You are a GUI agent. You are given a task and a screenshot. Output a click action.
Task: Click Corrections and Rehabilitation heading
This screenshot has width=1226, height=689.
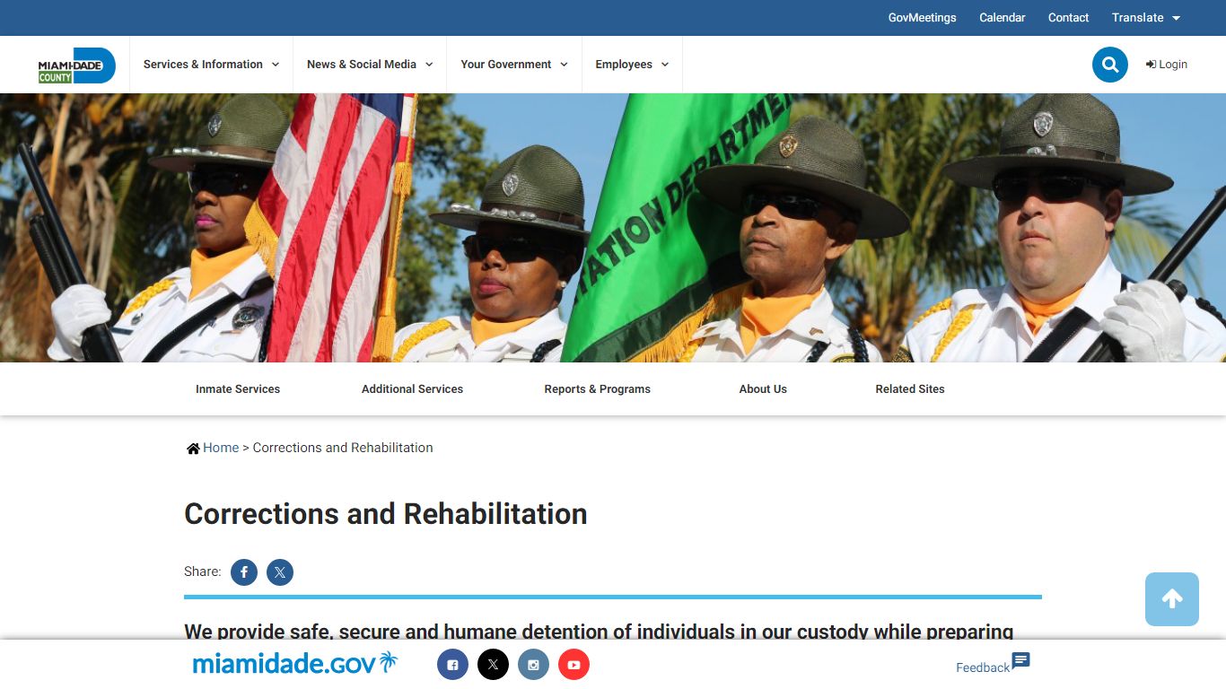pyautogui.click(x=386, y=514)
